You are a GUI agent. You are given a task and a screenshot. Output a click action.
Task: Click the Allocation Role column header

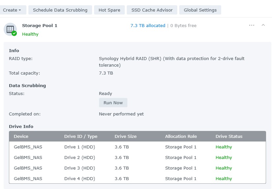pyautogui.click(x=181, y=137)
